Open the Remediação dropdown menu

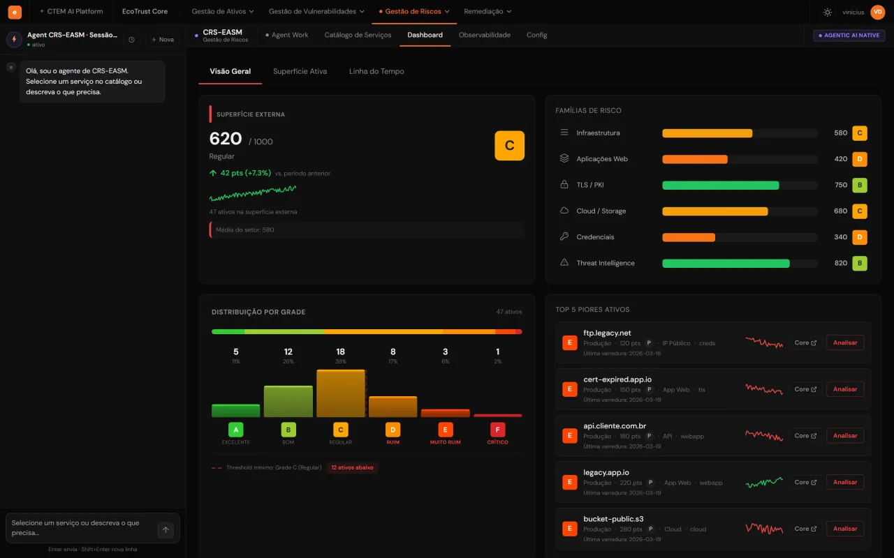point(488,12)
